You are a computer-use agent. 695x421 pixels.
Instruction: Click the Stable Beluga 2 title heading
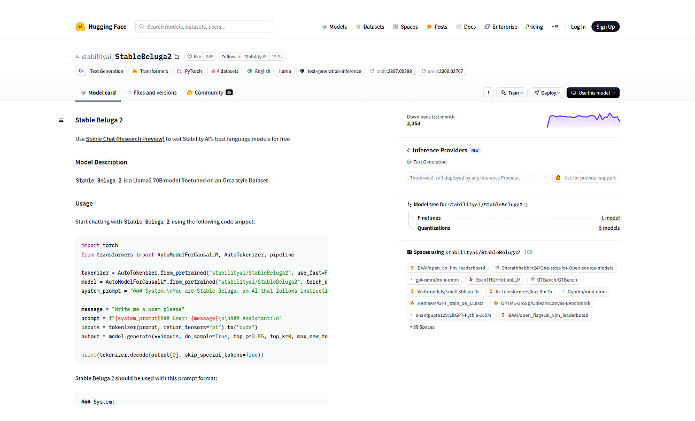(x=99, y=120)
